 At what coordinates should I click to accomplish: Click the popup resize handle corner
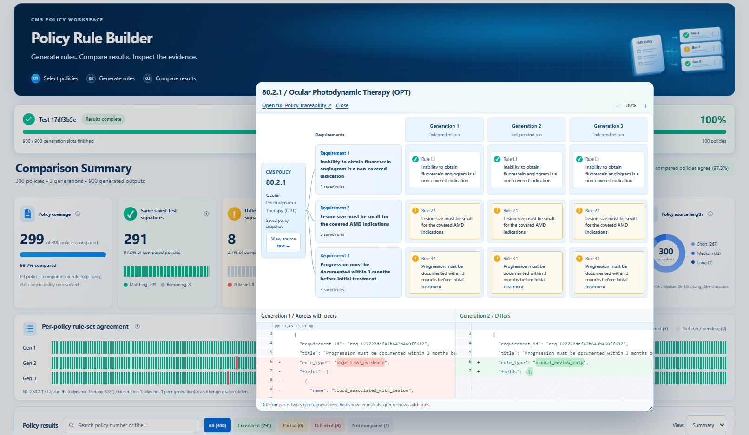pyautogui.click(x=650, y=408)
